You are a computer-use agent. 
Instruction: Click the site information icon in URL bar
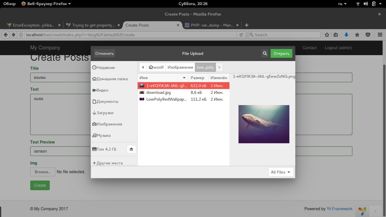point(21,35)
